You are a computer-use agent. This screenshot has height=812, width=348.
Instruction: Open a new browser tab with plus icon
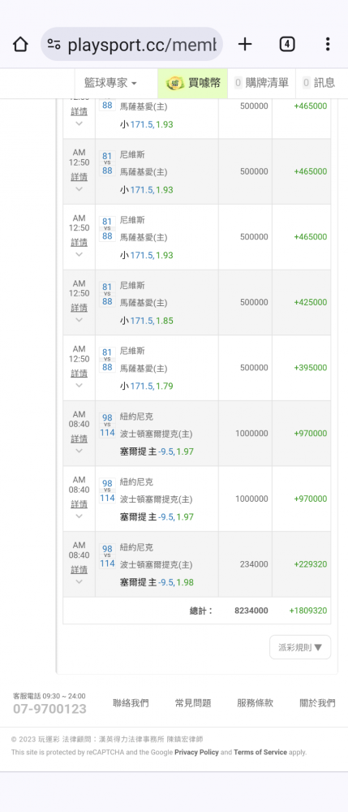click(245, 45)
